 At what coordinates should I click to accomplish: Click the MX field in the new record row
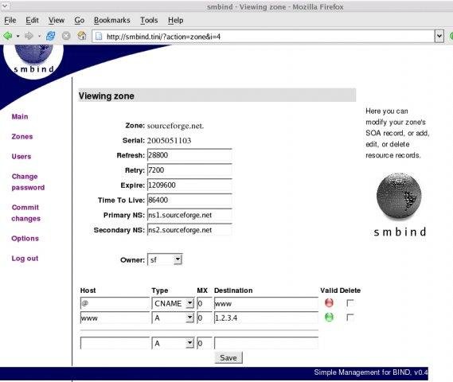pyautogui.click(x=205, y=343)
